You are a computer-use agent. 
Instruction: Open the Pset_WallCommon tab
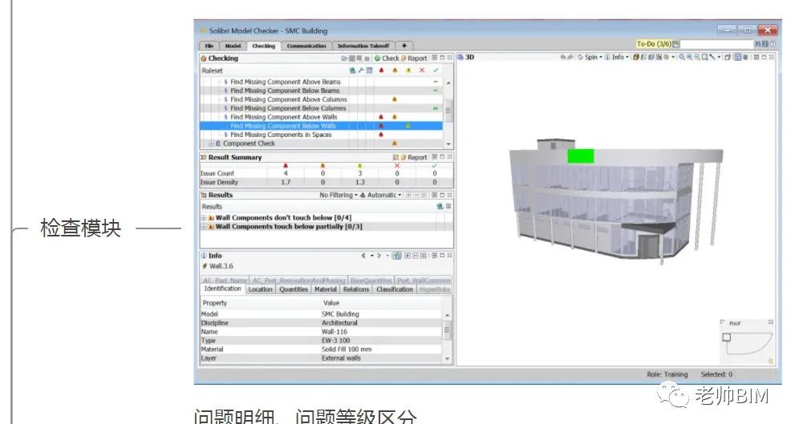[x=424, y=281]
